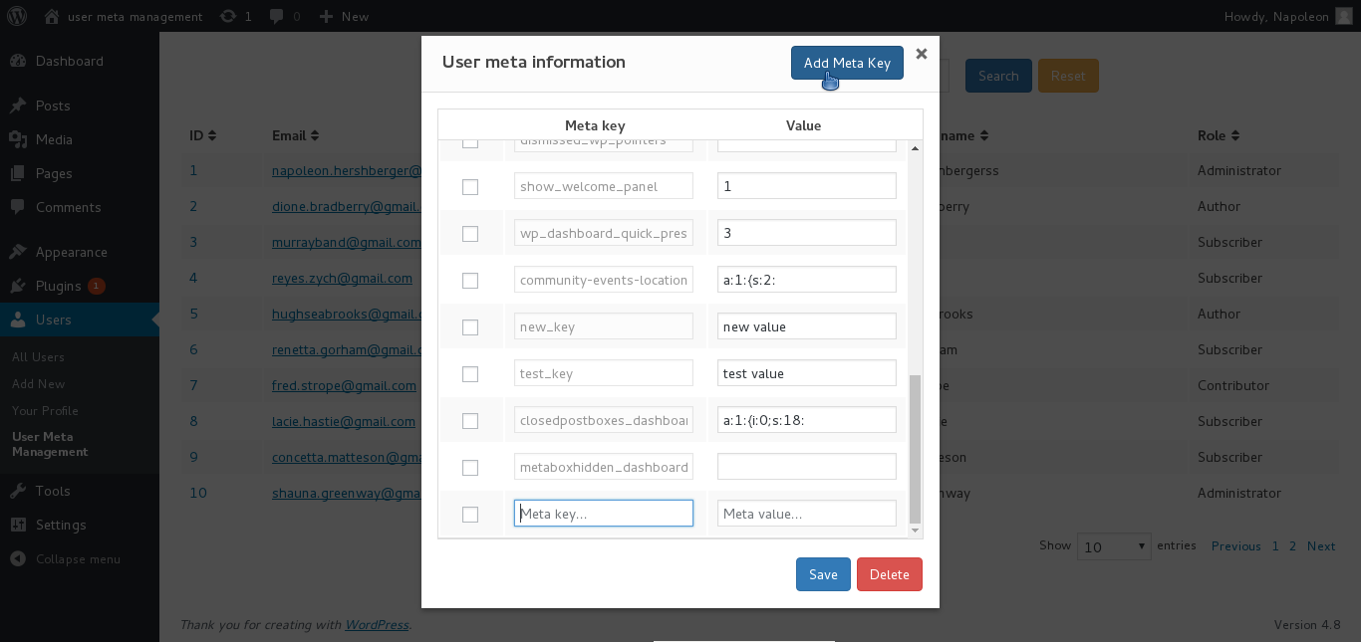Click the Posts pin icon
The height and width of the screenshot is (642, 1361).
coord(18,106)
